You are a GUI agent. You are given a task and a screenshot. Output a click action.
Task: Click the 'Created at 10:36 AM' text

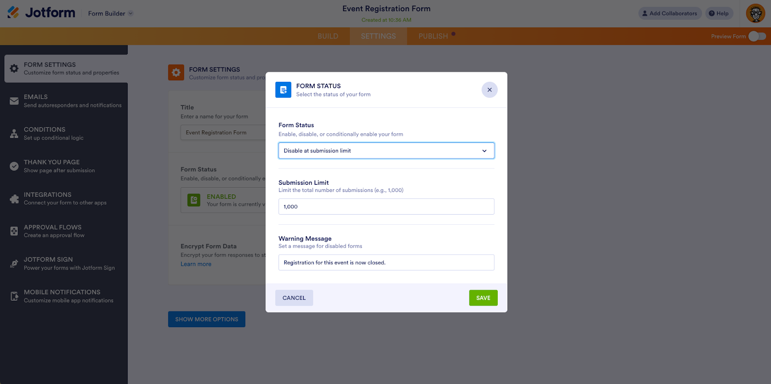pos(386,20)
